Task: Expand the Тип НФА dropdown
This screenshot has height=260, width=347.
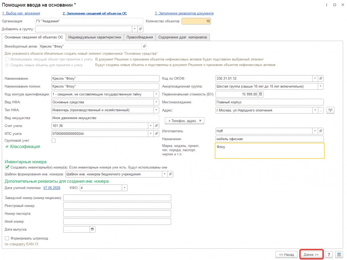Action: [x=156, y=110]
